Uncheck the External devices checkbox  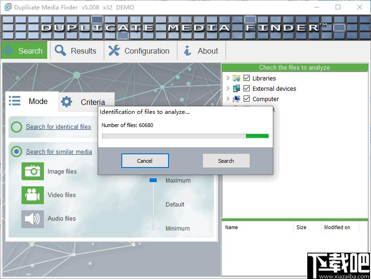(246, 88)
